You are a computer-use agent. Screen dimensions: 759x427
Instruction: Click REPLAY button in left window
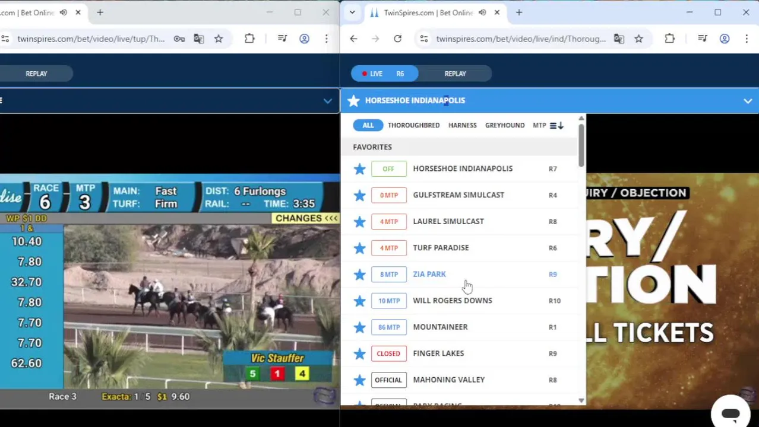[36, 74]
